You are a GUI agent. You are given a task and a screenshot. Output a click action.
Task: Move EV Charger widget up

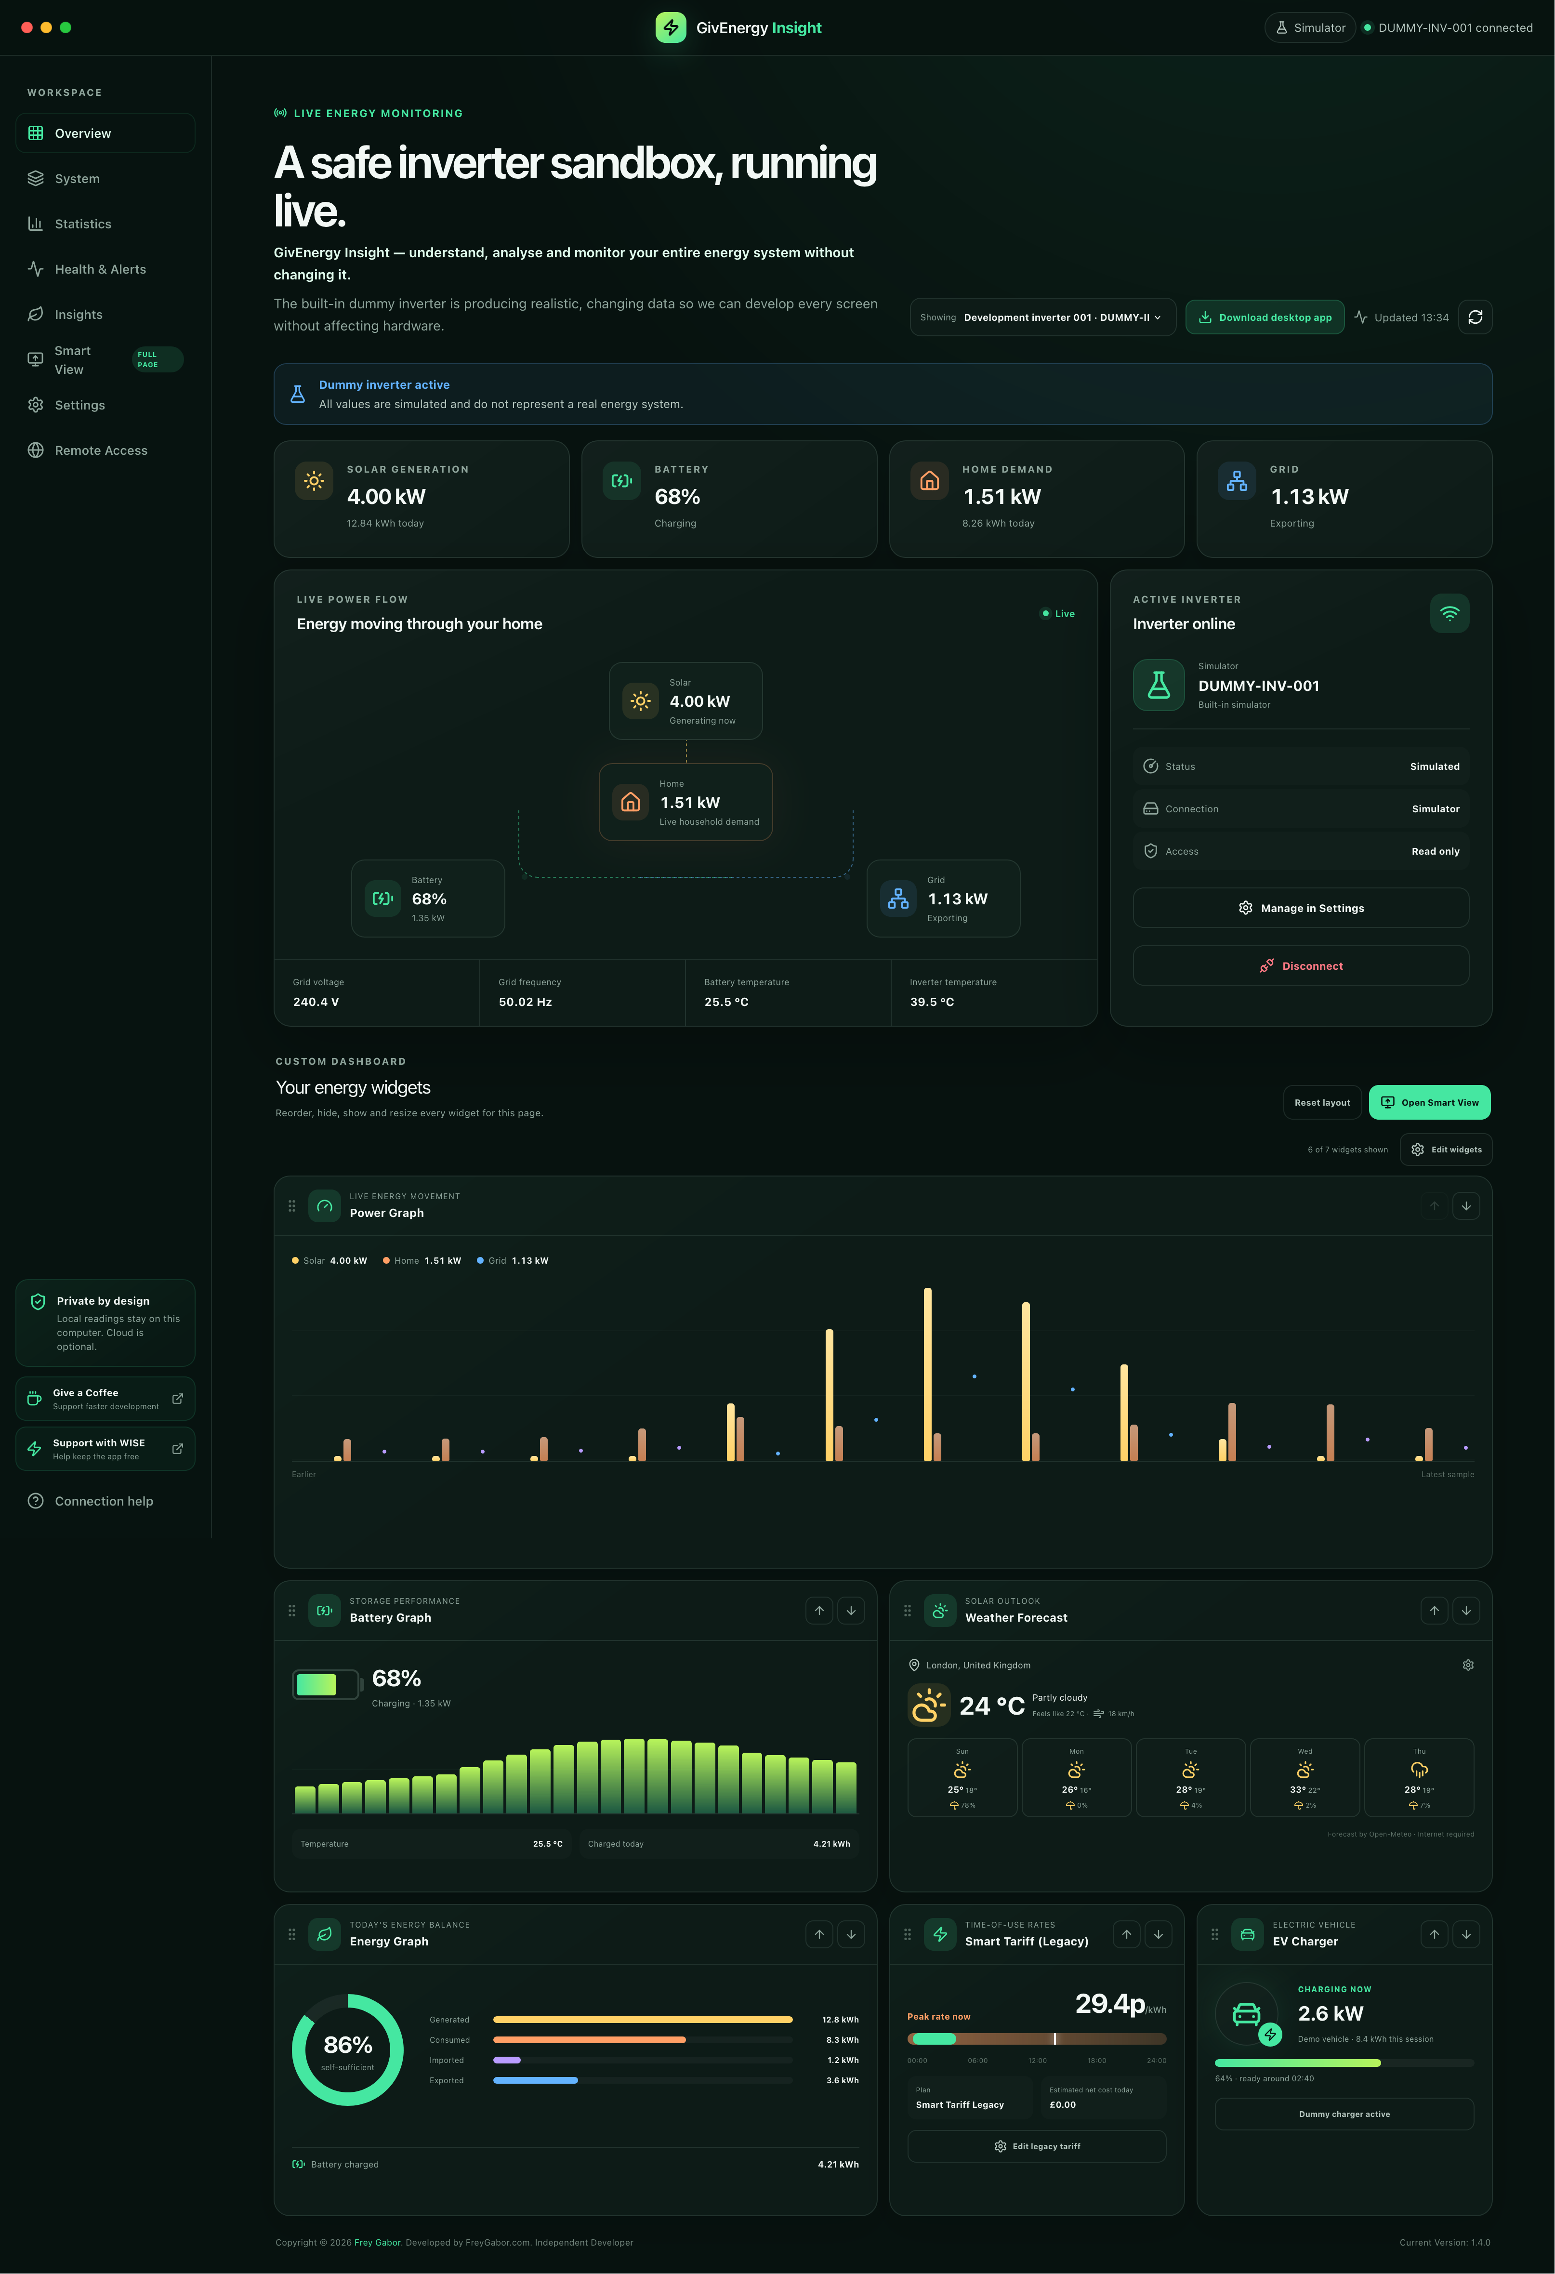[x=1434, y=1934]
